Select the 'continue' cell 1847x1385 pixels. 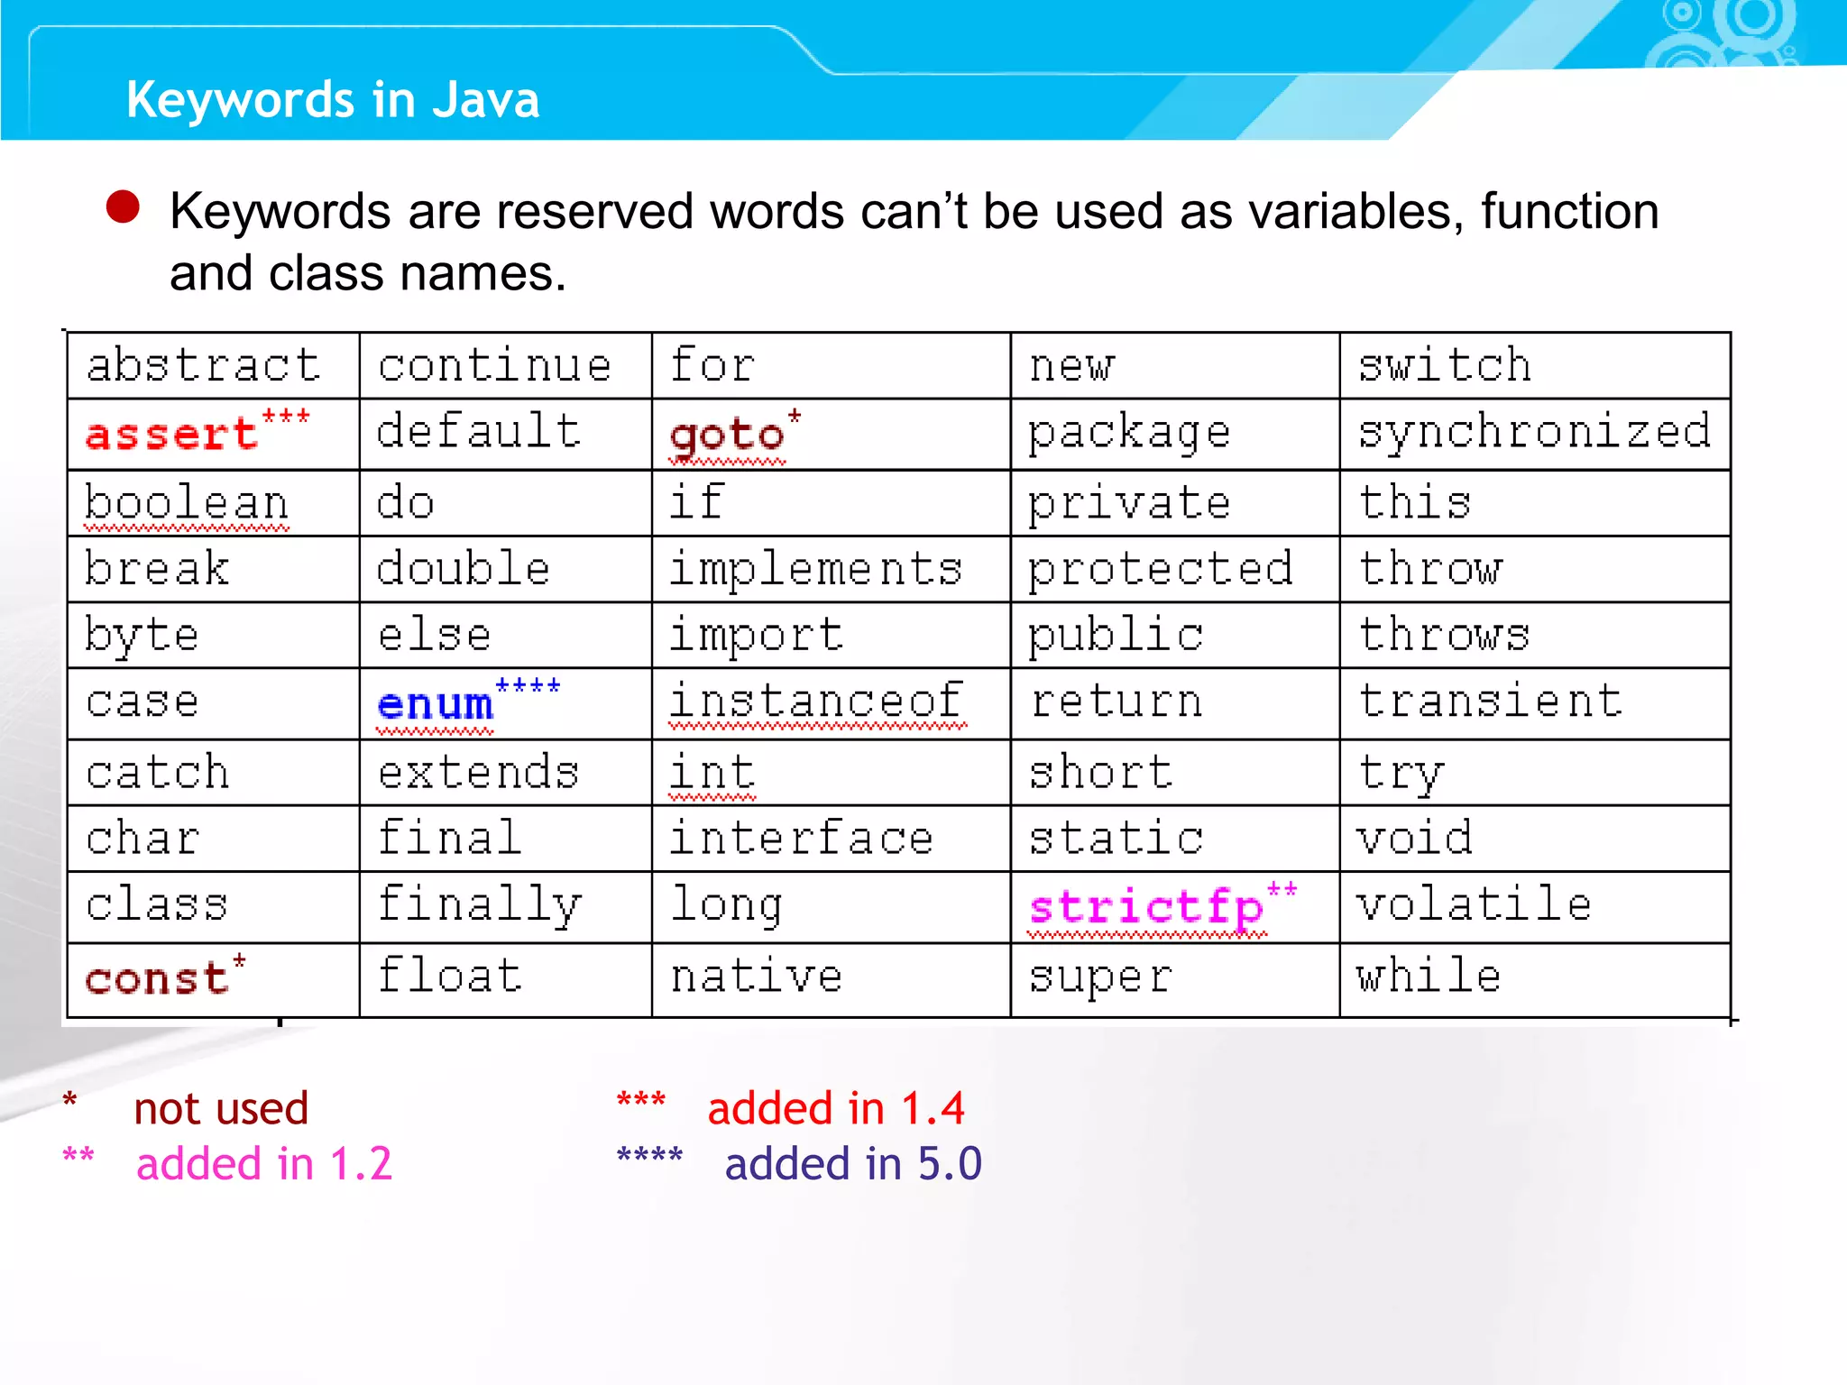coord(506,365)
